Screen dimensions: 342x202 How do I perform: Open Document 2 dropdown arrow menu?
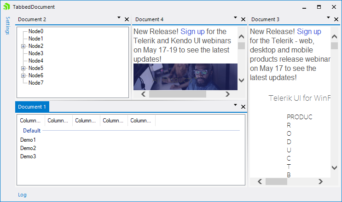[119, 17]
